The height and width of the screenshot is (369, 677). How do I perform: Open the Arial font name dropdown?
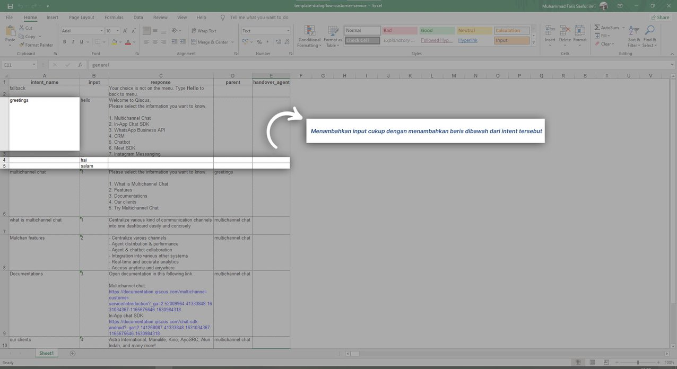pos(101,30)
